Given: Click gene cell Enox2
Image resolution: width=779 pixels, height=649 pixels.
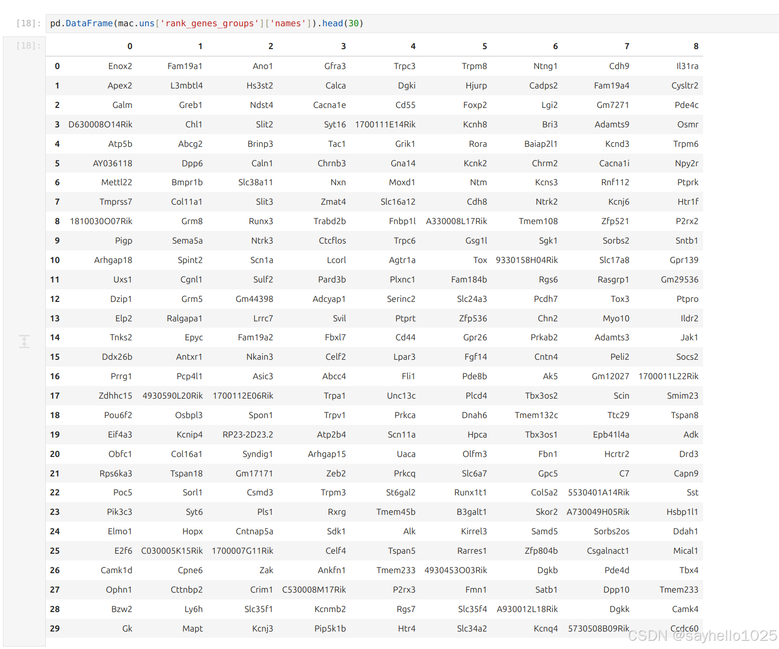Looking at the screenshot, I should (120, 66).
